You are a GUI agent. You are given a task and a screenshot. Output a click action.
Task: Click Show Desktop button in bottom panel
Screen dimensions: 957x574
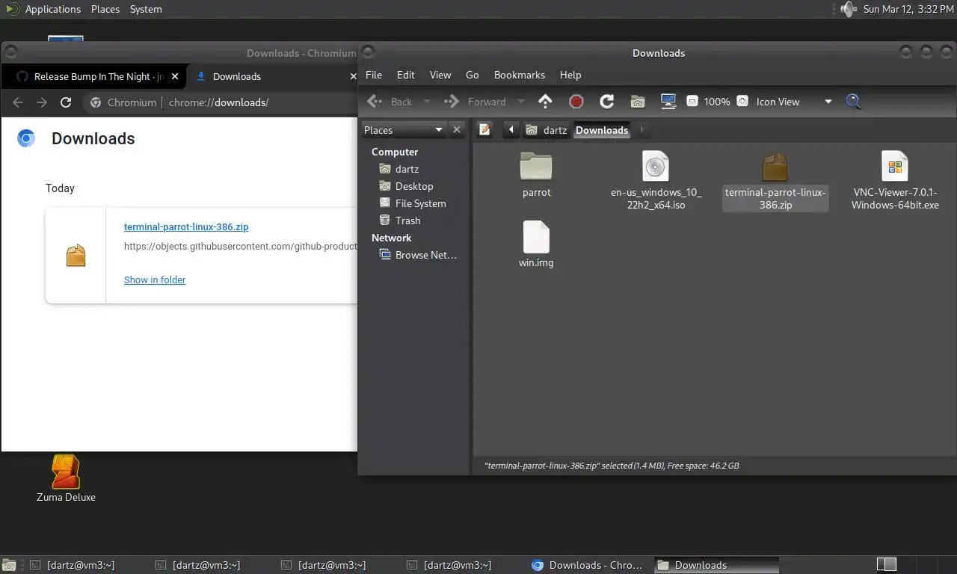[9, 565]
